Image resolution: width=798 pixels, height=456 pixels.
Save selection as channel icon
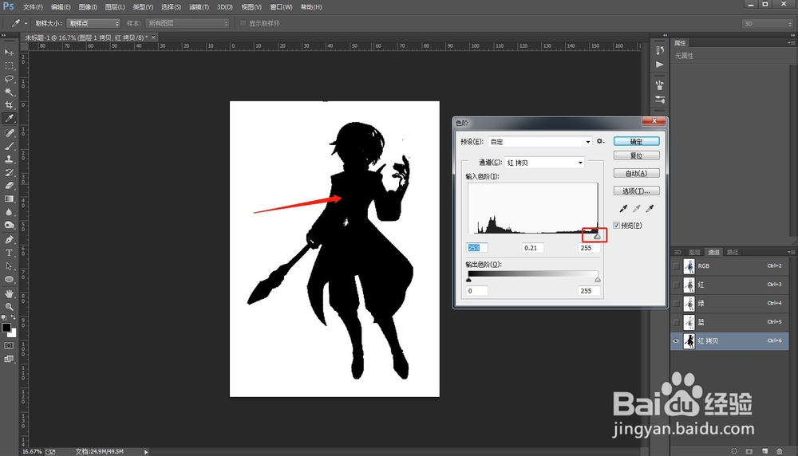pos(749,451)
